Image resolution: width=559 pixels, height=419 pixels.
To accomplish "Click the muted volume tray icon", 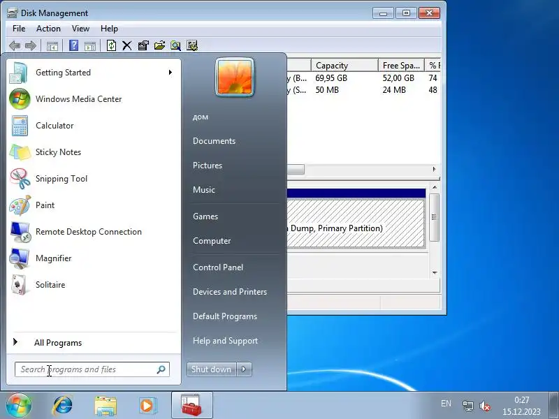I will coord(484,406).
